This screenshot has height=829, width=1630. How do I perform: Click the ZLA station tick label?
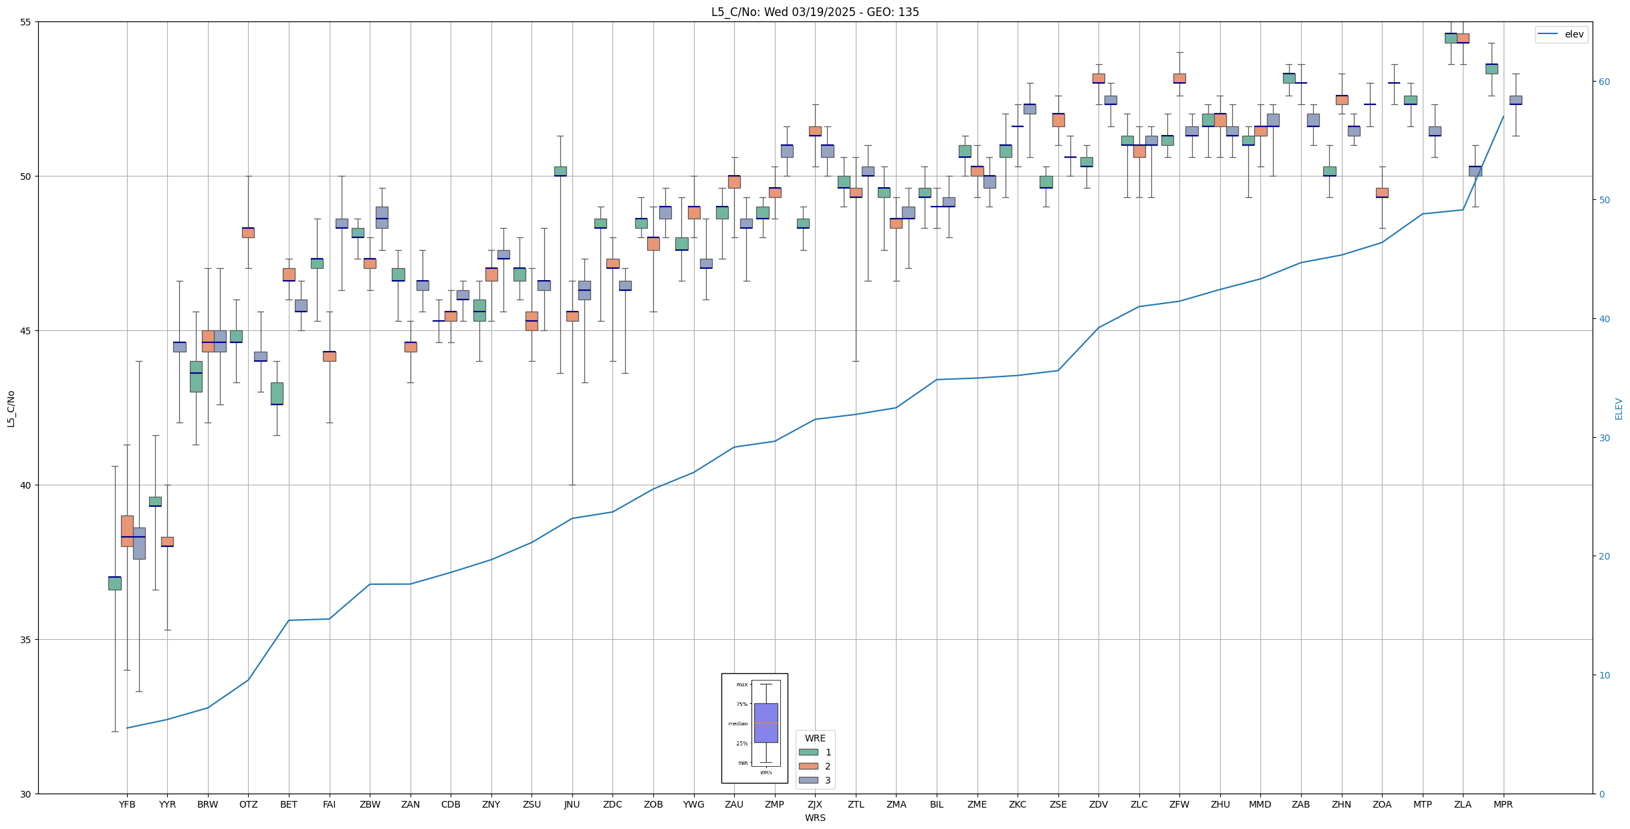(1462, 804)
